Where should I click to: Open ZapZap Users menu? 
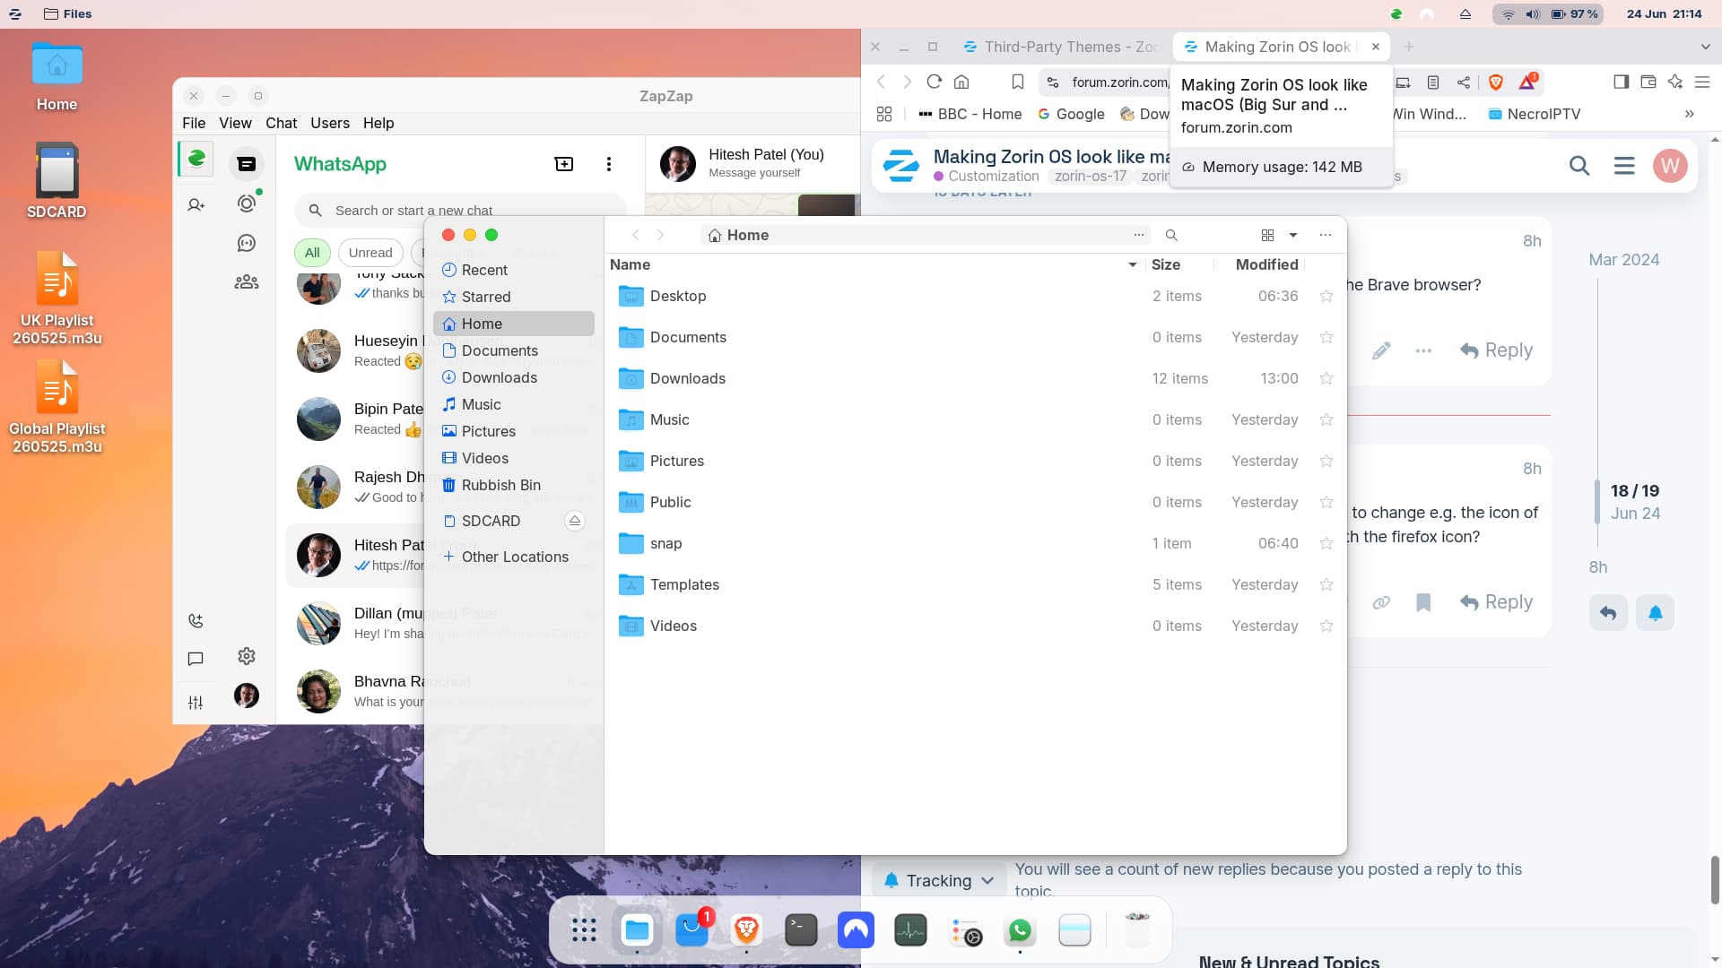(x=330, y=123)
